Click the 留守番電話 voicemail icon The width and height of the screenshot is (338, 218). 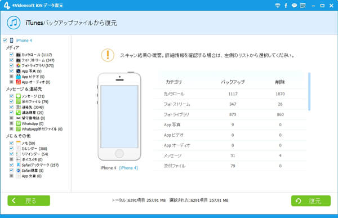pos(19,118)
